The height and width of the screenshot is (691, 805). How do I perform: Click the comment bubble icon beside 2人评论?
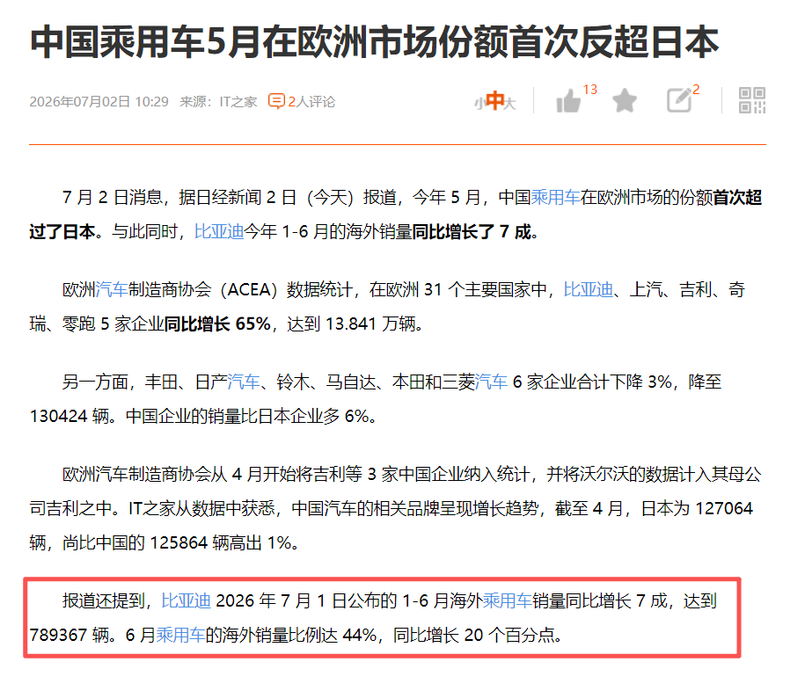[x=276, y=101]
